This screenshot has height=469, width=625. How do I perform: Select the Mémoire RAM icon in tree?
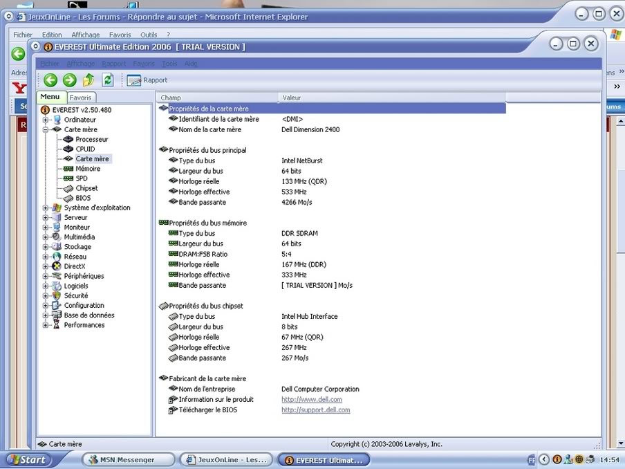pyautogui.click(x=68, y=169)
